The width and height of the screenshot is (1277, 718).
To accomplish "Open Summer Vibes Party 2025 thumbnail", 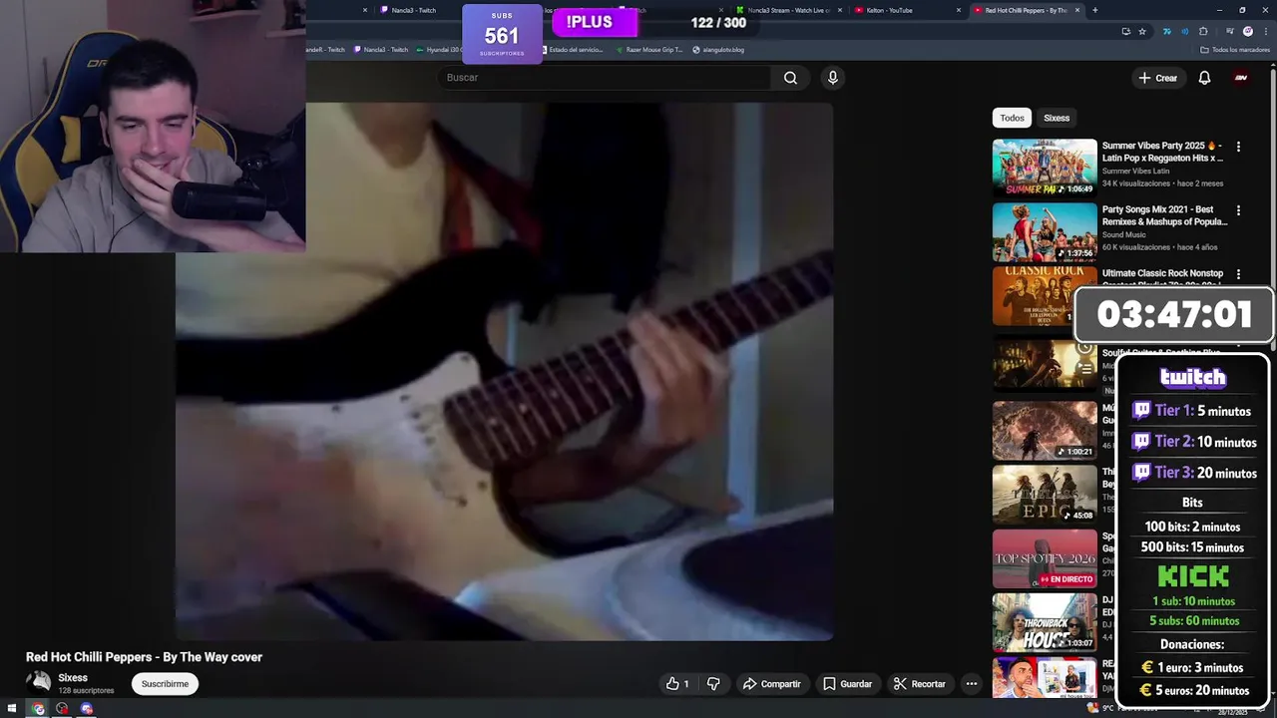I will point(1045,168).
